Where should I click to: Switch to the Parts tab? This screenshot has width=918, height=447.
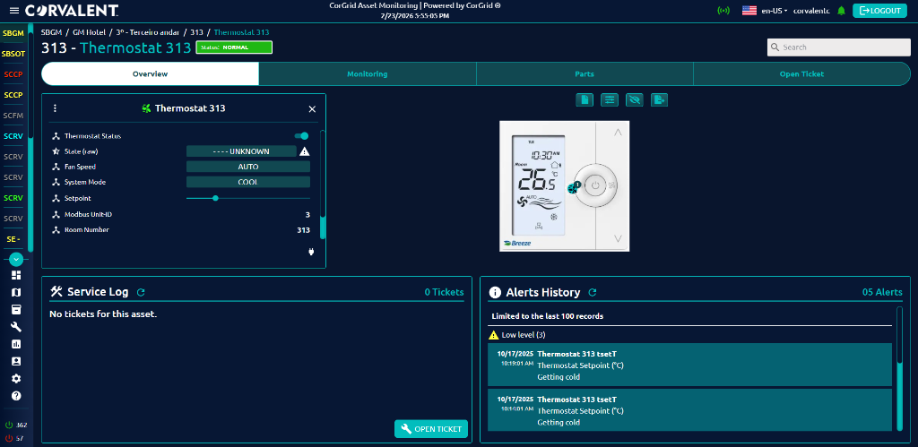pos(585,73)
